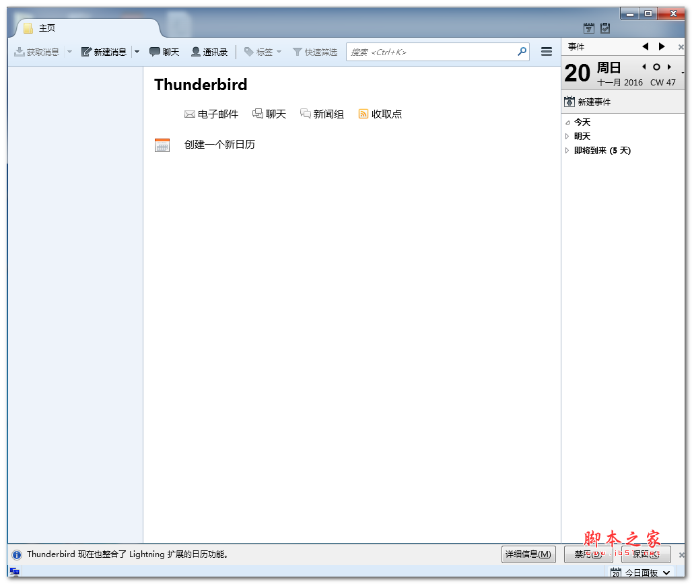Click the 禁用 button in notification bar

click(588, 554)
